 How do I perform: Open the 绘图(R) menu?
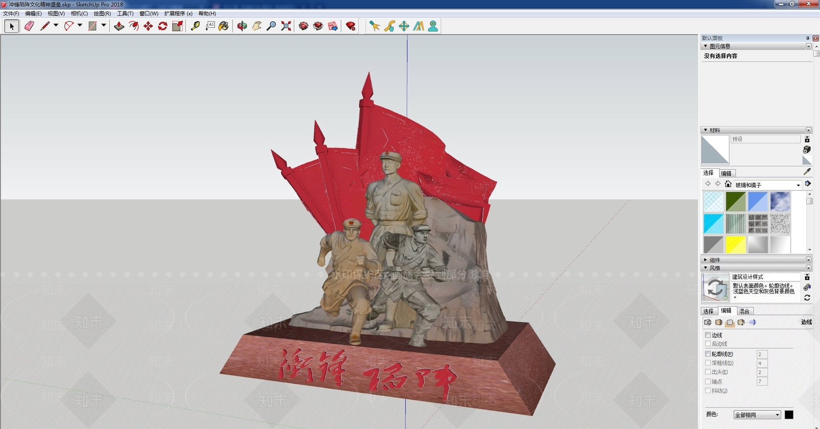[x=102, y=13]
